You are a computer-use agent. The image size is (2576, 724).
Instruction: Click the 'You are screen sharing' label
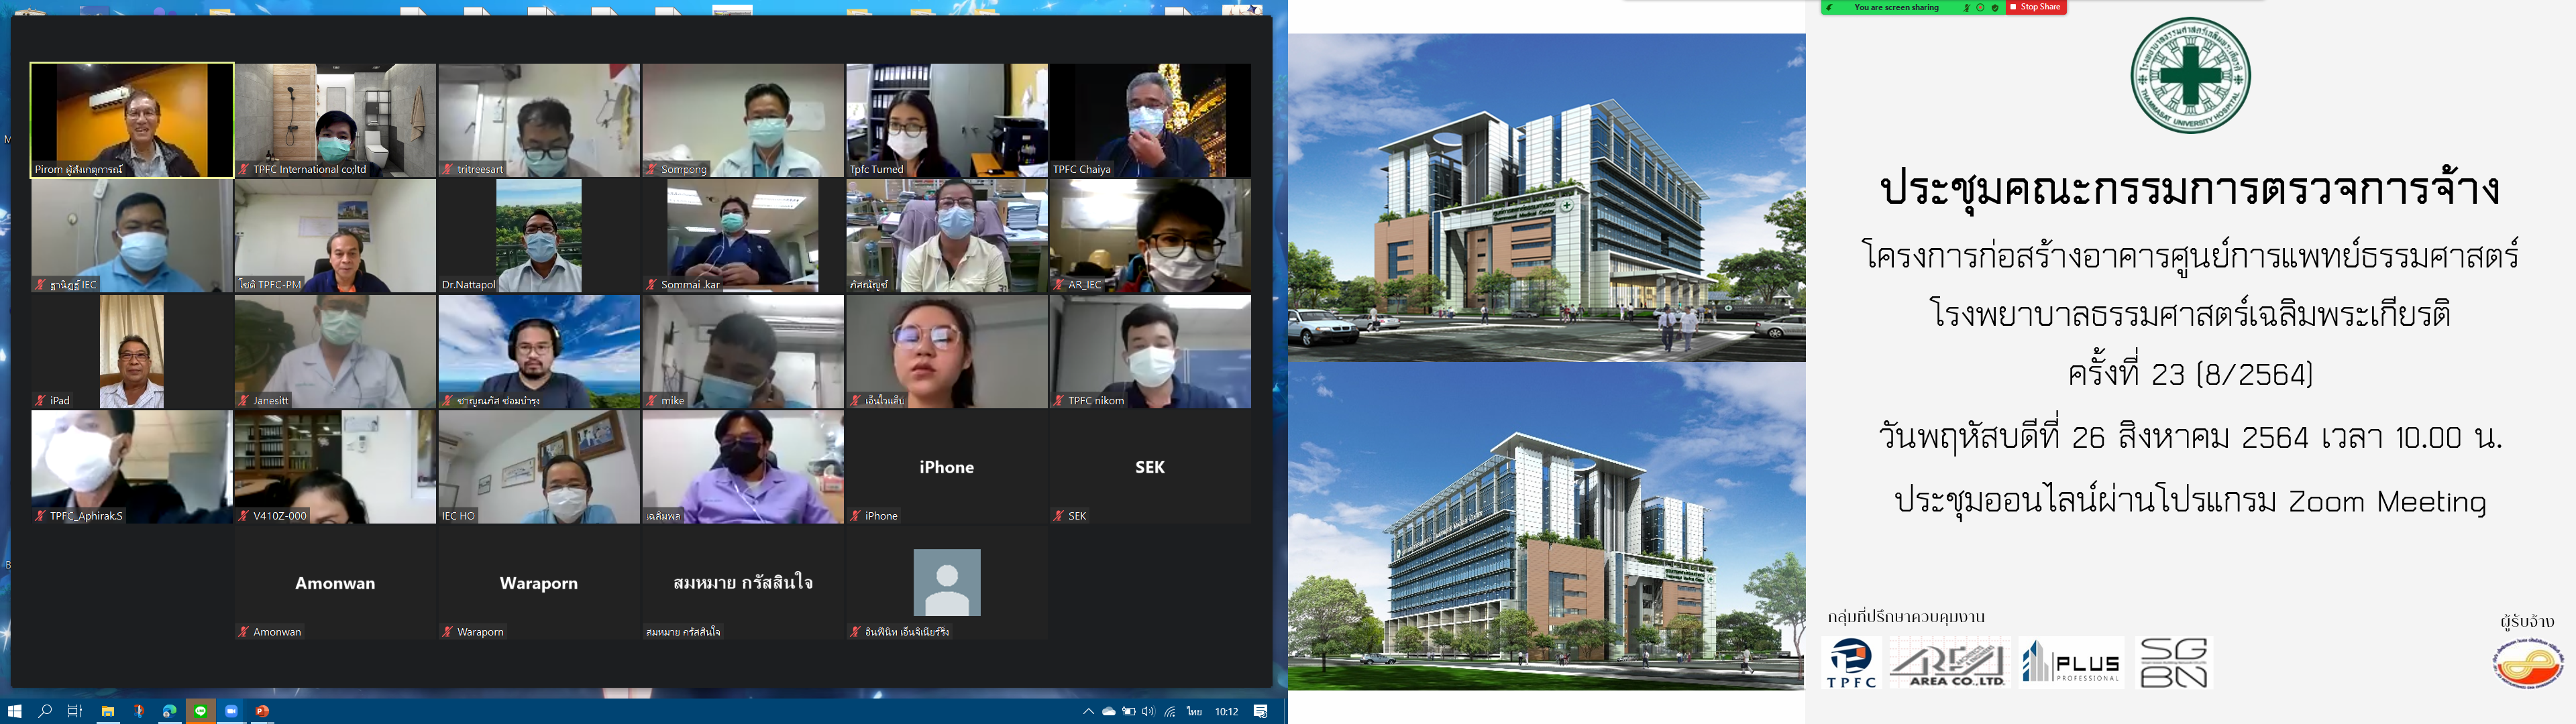click(x=1896, y=7)
